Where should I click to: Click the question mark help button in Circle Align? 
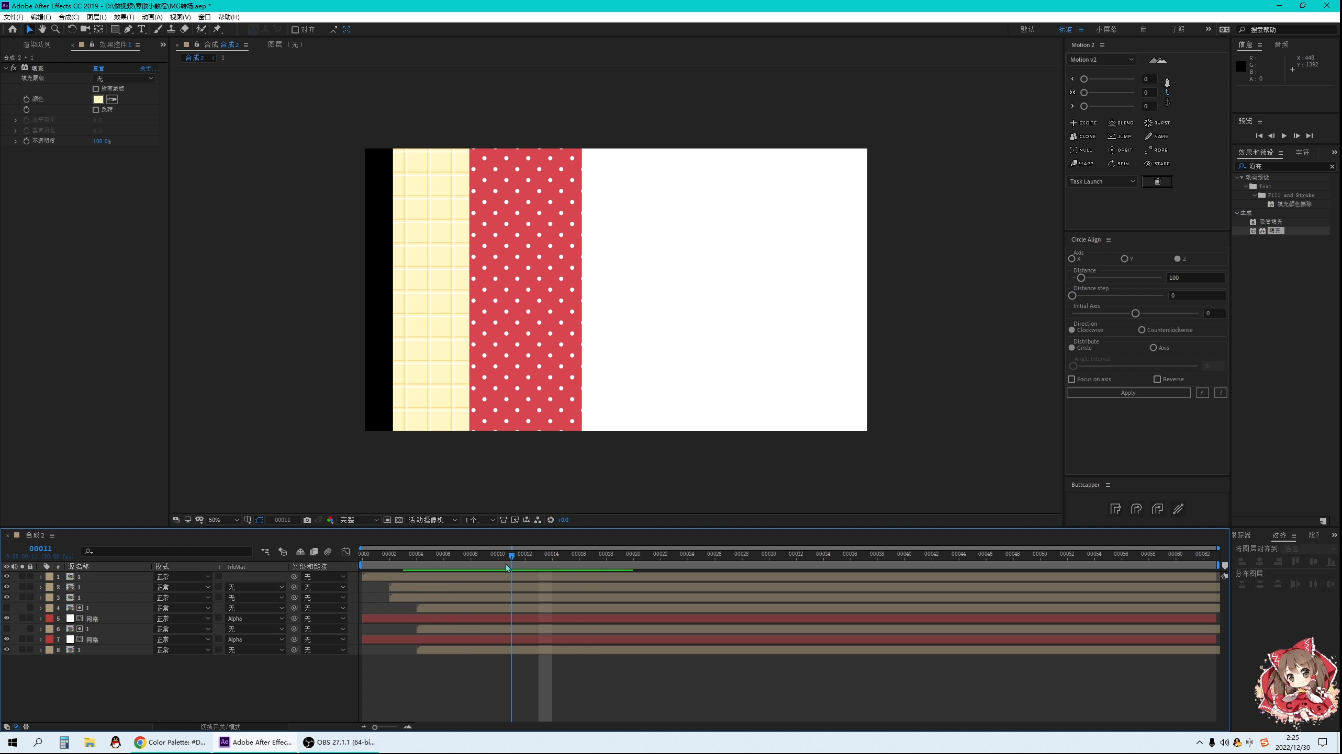click(x=1221, y=393)
